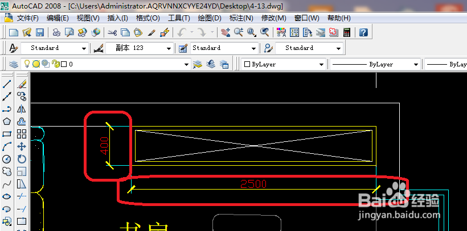Click the Publish icon

[83, 32]
